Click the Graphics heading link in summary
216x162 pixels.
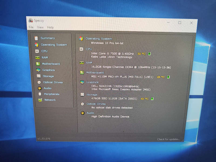tap(92, 82)
